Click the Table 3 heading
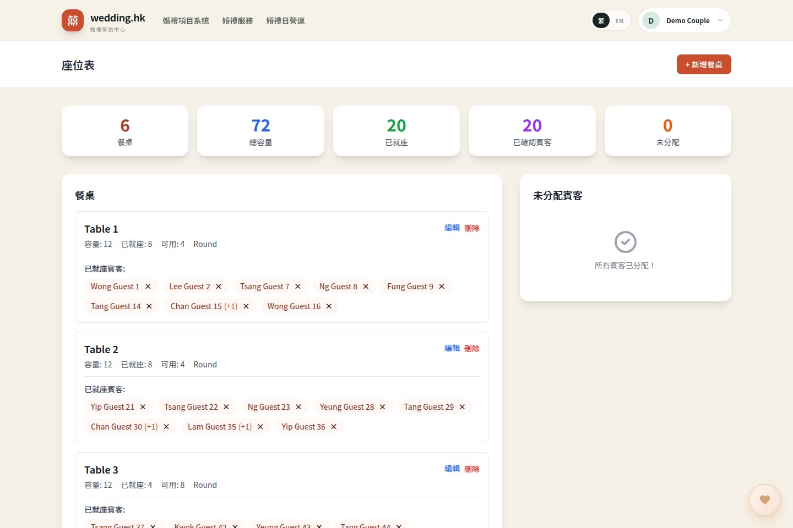 pos(101,470)
